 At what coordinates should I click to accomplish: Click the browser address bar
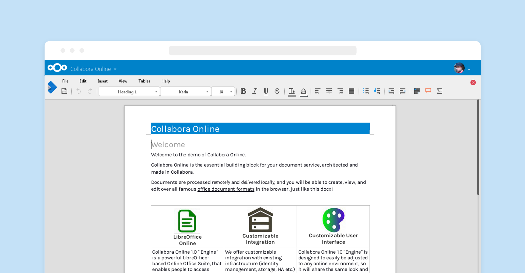(262, 51)
